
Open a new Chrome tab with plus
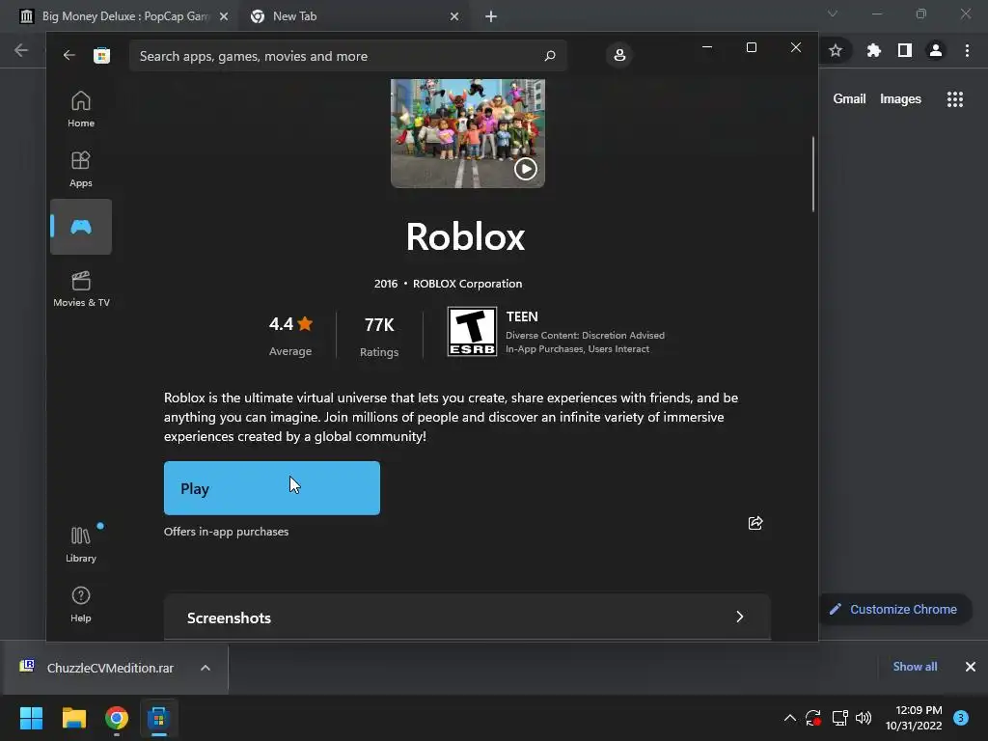[491, 16]
